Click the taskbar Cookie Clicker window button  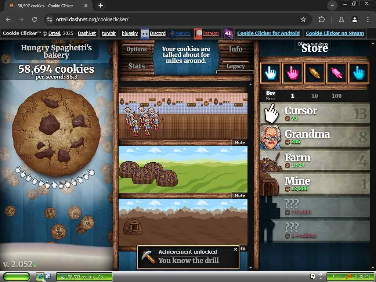84,277
